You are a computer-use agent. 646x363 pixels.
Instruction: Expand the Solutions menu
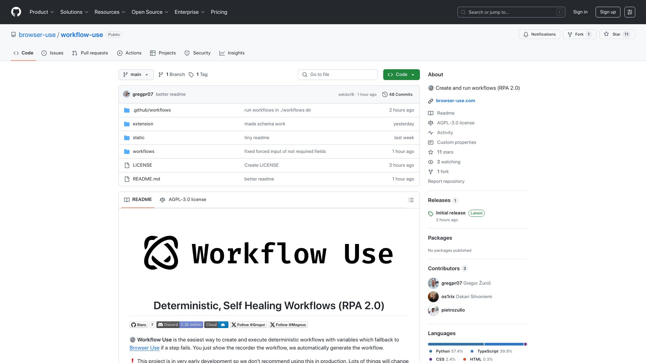coord(74,12)
